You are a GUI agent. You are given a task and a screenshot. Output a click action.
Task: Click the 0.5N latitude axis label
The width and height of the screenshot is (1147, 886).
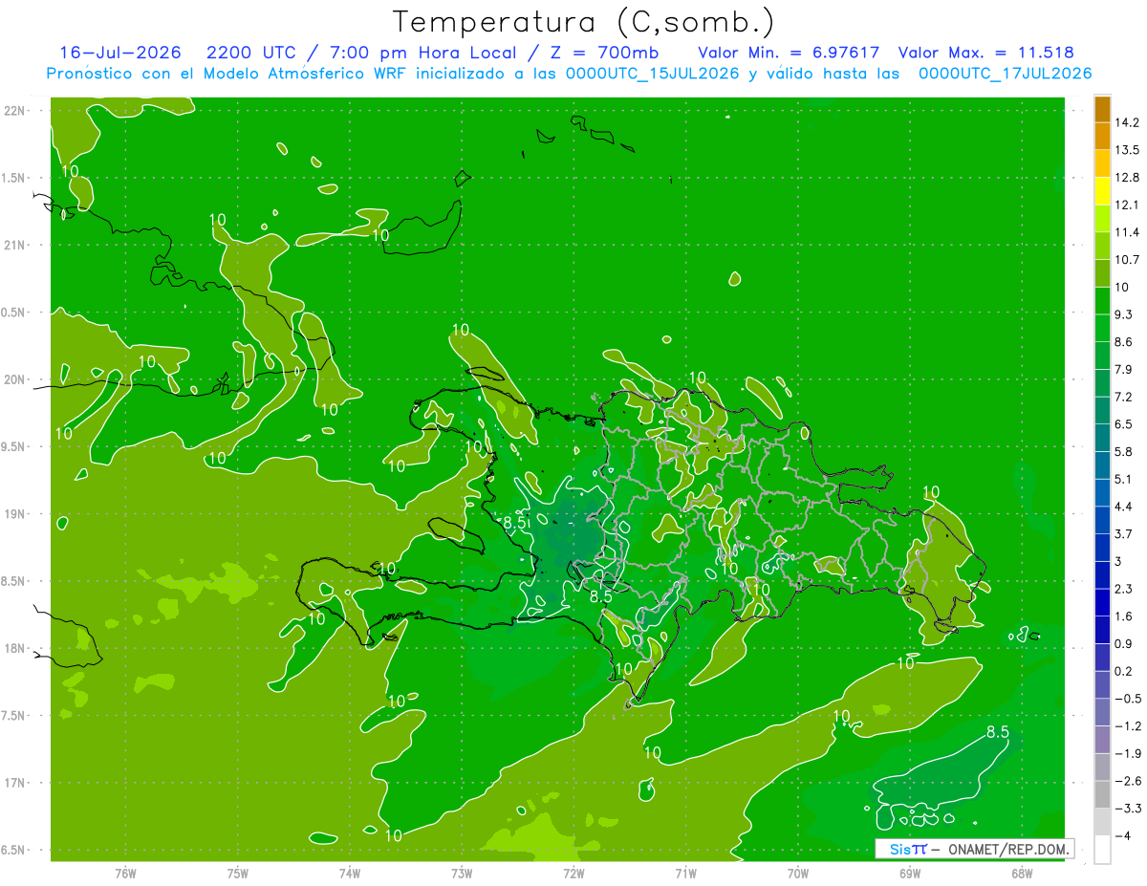tap(14, 313)
